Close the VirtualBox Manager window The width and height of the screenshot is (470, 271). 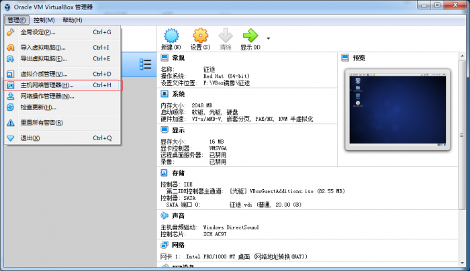455,5
